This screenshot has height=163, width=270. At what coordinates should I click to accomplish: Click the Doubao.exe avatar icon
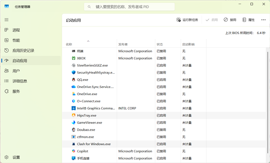(x=73, y=130)
